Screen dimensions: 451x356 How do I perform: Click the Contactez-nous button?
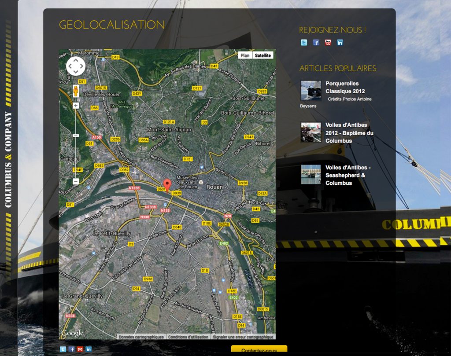tap(259, 349)
